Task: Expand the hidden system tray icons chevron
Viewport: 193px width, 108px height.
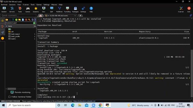Action: point(152,105)
